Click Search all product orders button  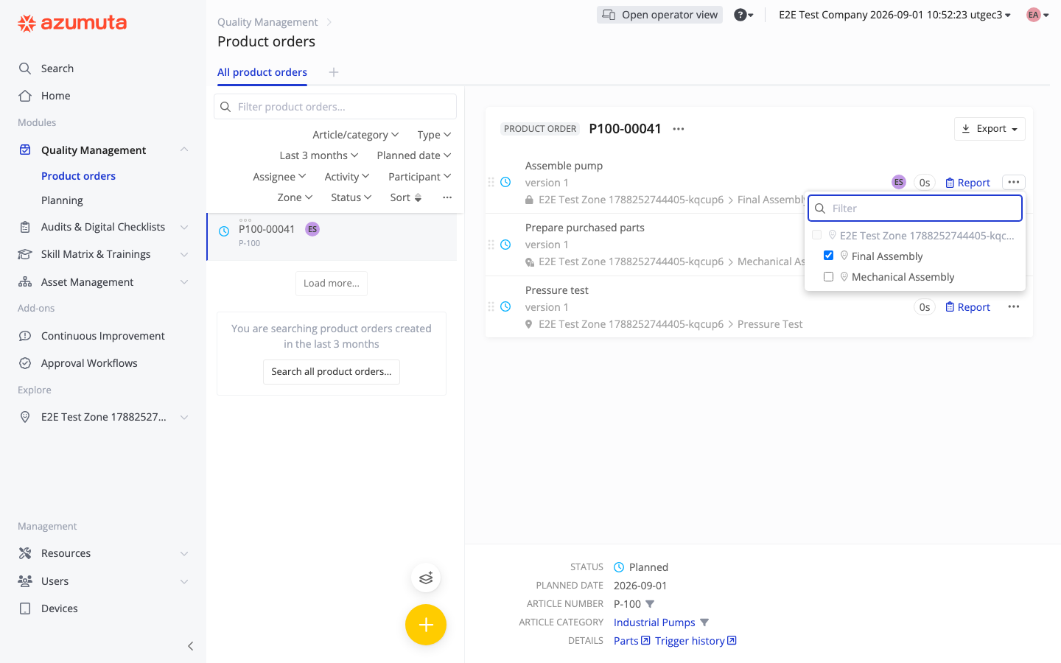(x=332, y=371)
